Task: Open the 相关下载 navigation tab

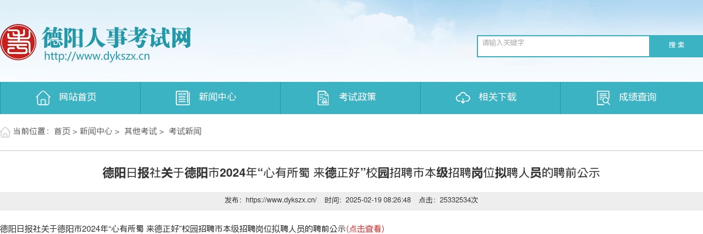Action: [x=490, y=98]
